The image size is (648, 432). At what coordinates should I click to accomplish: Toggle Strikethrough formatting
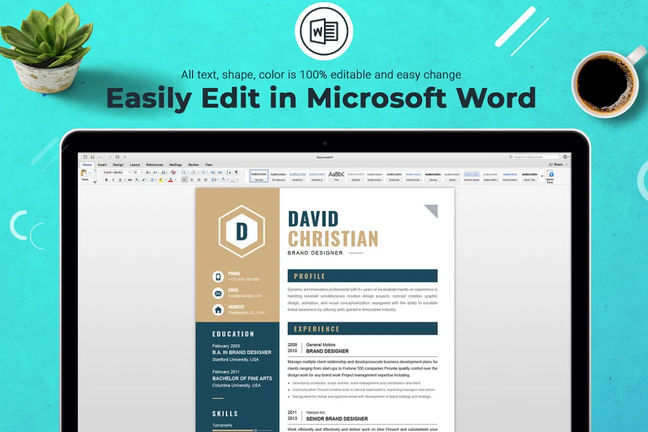pyautogui.click(x=130, y=180)
